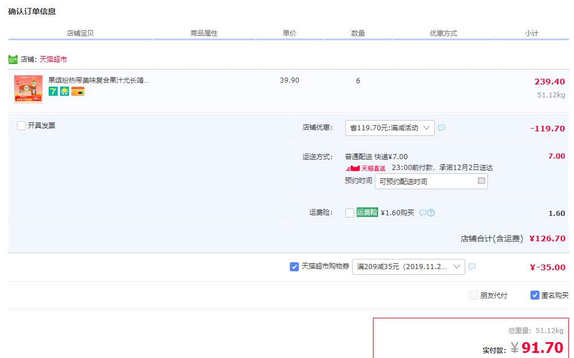Screen dimensions: 574x358
Task: Click the comment icon beside the coupon dropdown
Action: point(472,267)
